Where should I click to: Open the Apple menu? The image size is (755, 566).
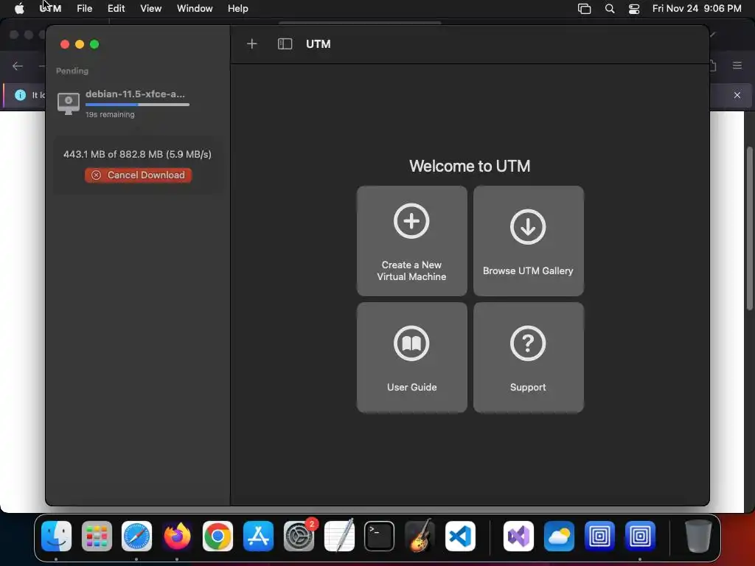coord(19,9)
